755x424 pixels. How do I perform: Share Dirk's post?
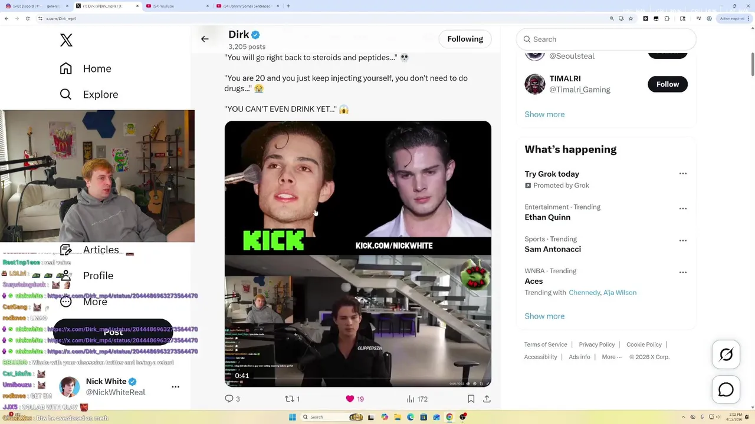[487, 399]
